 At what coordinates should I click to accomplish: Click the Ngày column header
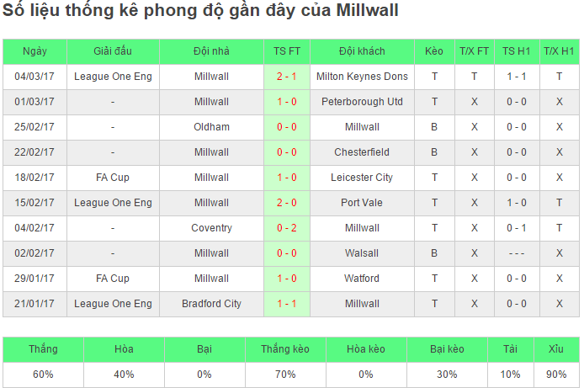(35, 51)
